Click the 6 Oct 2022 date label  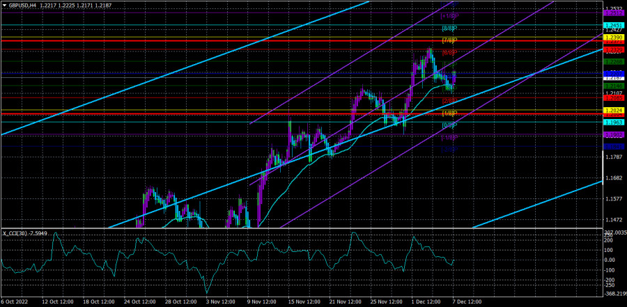click(x=16, y=302)
